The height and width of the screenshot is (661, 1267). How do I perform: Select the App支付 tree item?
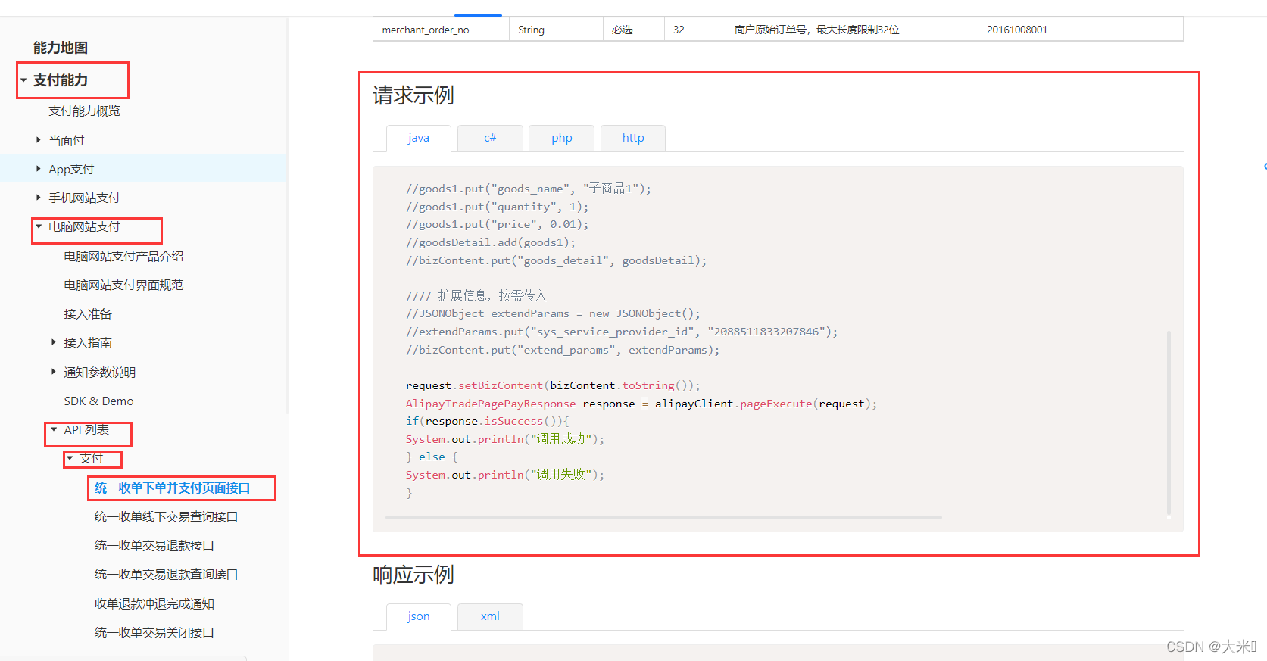71,169
